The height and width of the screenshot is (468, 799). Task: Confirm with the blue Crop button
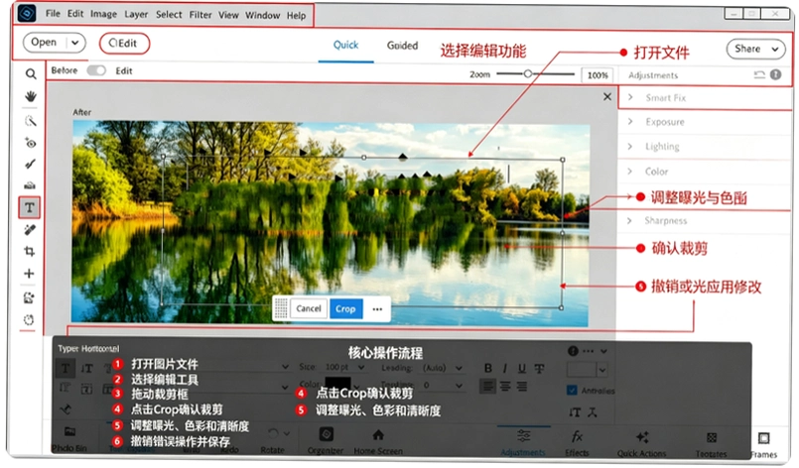click(x=345, y=308)
